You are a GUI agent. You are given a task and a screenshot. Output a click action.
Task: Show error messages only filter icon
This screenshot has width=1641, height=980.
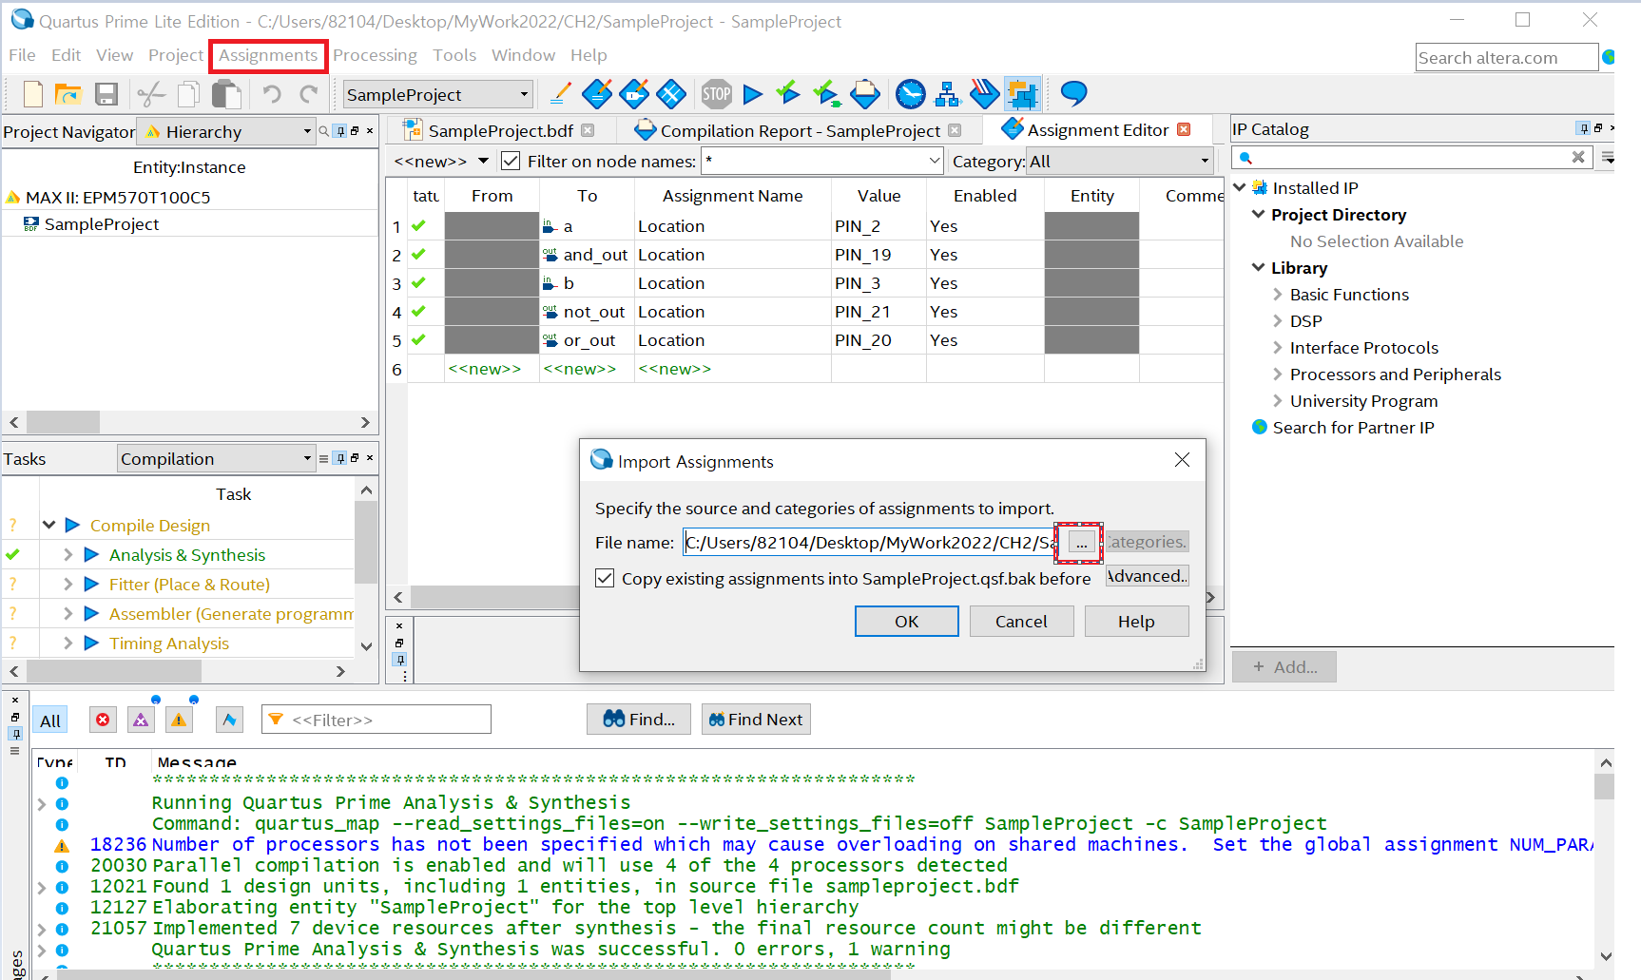click(x=103, y=720)
